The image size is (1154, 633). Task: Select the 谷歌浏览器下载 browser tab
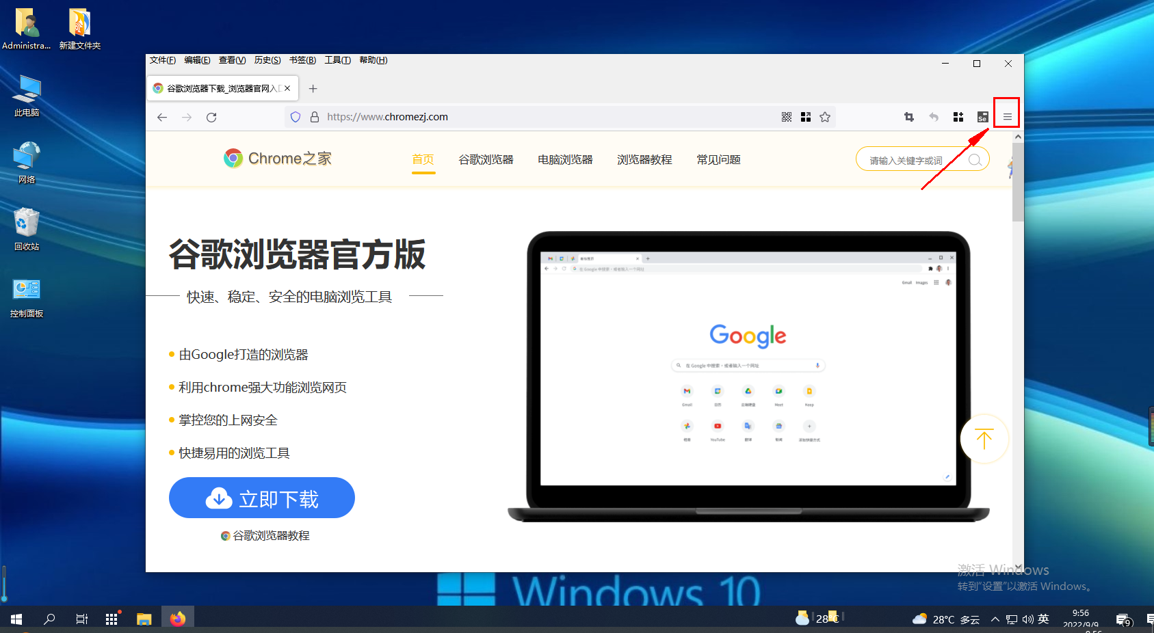[222, 88]
